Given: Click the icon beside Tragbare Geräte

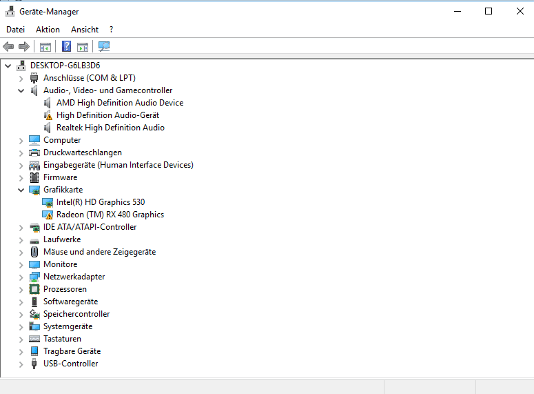Looking at the screenshot, I should pos(34,351).
